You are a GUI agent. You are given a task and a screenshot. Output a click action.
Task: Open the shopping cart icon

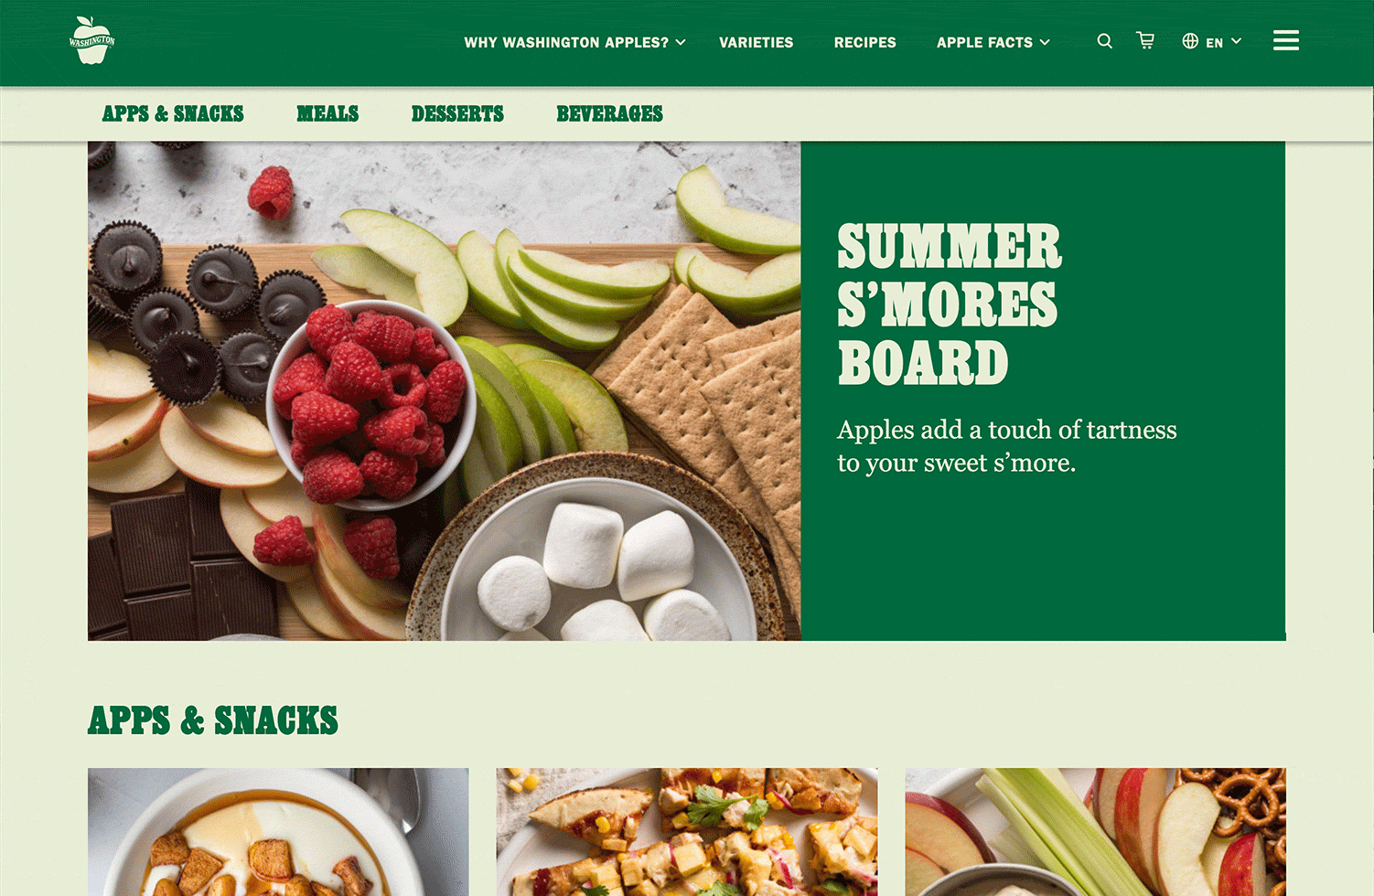[1145, 40]
